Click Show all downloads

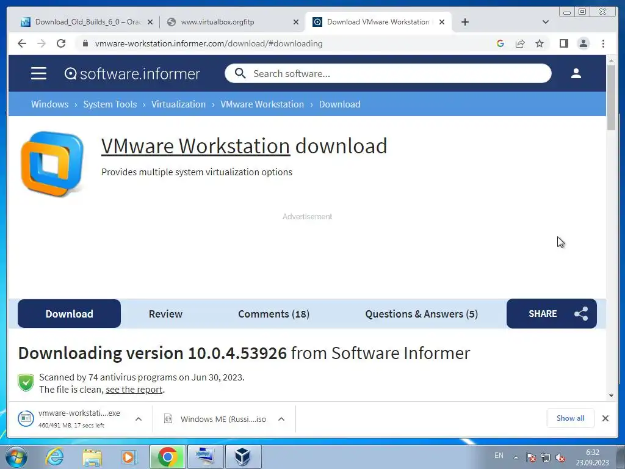(571, 418)
